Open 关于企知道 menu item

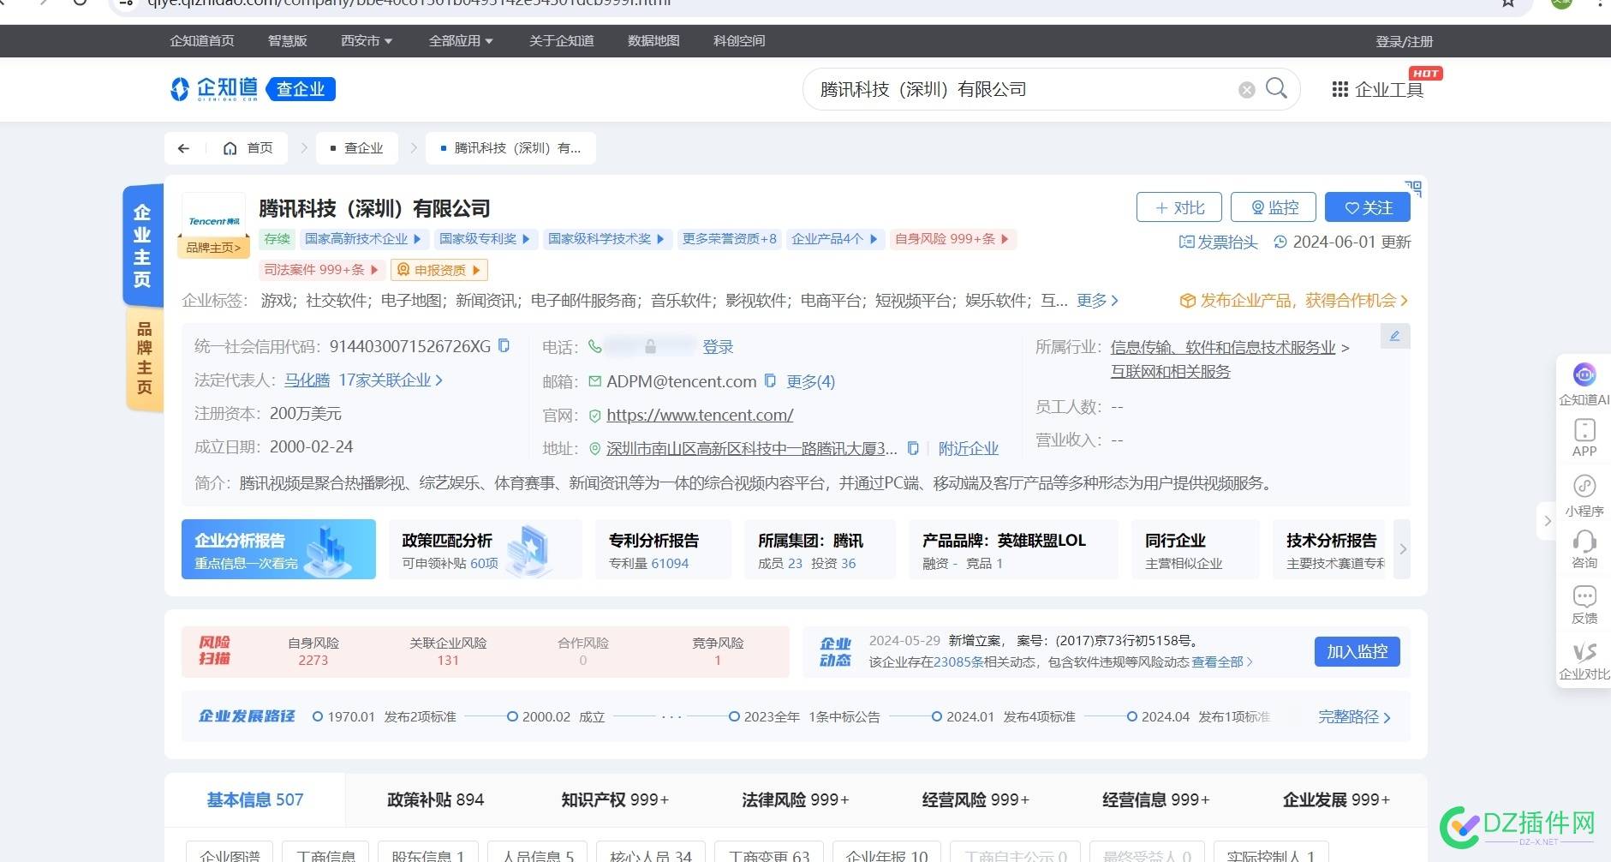(562, 41)
